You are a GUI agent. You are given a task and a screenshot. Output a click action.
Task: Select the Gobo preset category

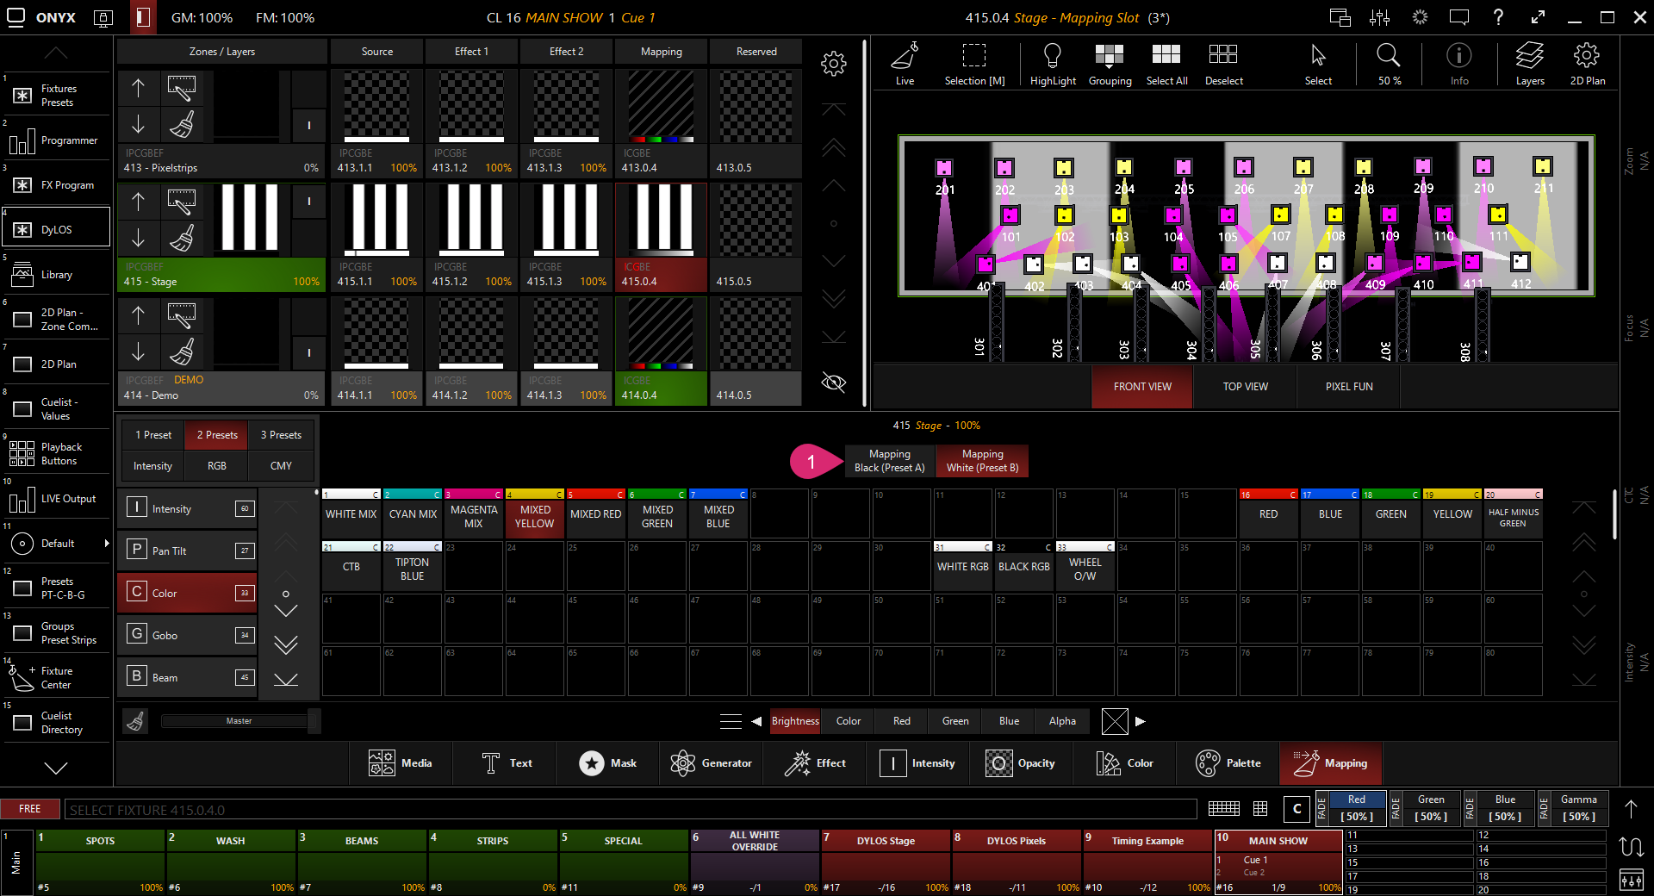click(x=187, y=635)
